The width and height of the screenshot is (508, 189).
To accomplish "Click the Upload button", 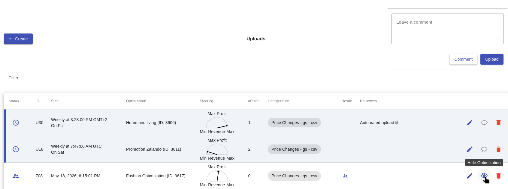I will pyautogui.click(x=492, y=59).
